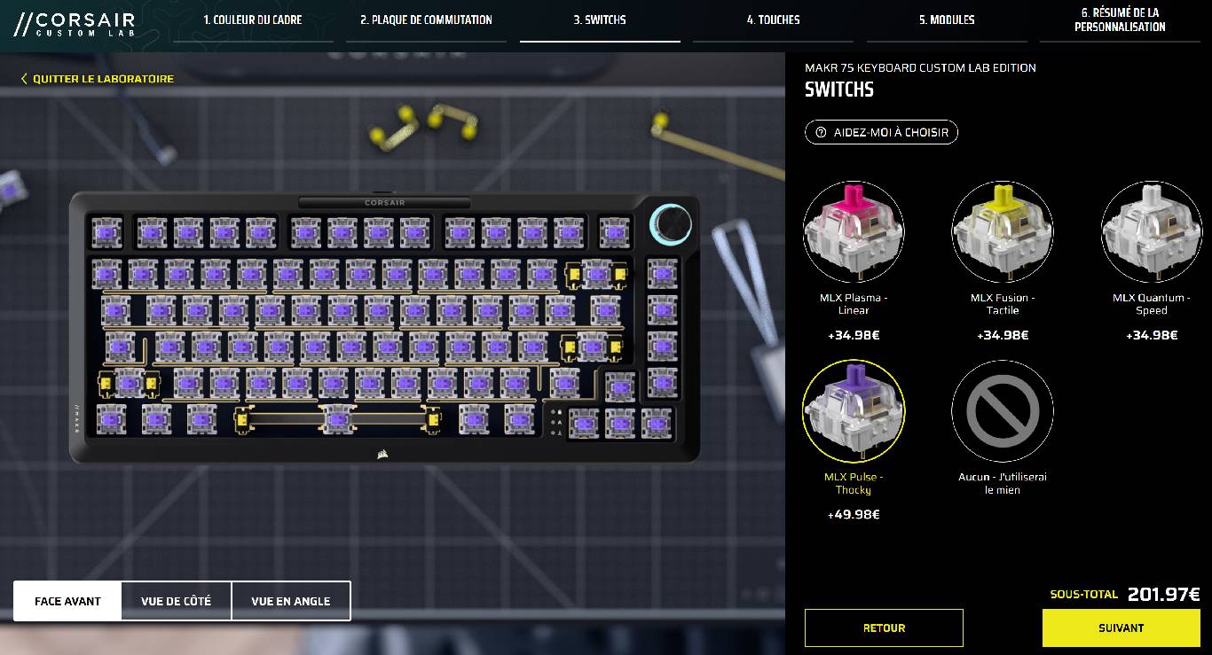The image size is (1212, 655).
Task: Select the MLX Plasma Linear switch image
Action: pyautogui.click(x=854, y=232)
